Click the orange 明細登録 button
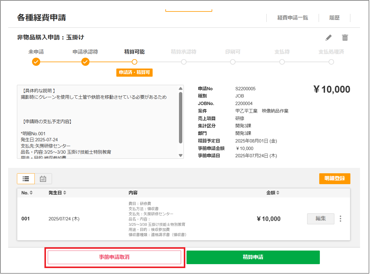Image resolution: width=370 pixels, height=275 pixels. [x=335, y=178]
